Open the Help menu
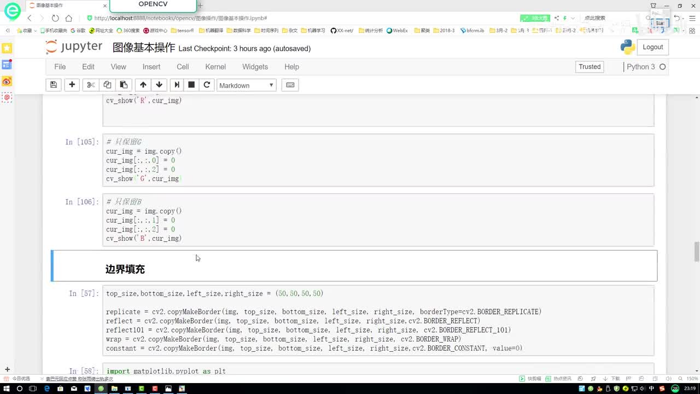This screenshot has width=700, height=394. pyautogui.click(x=291, y=67)
